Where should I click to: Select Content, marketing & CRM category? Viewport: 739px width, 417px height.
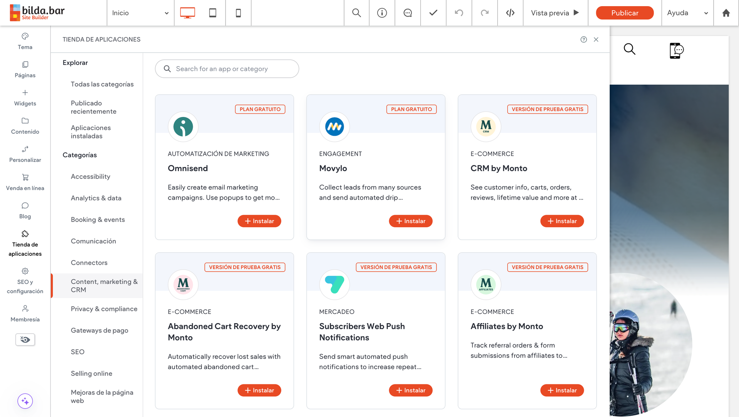point(97,286)
